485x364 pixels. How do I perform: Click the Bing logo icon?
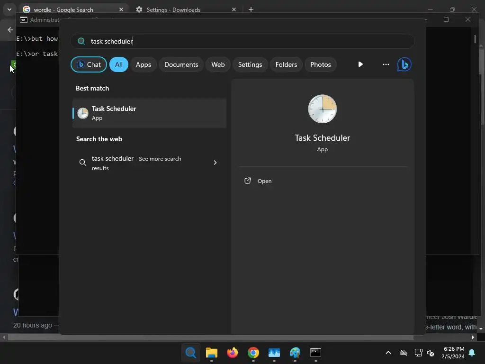(x=404, y=64)
